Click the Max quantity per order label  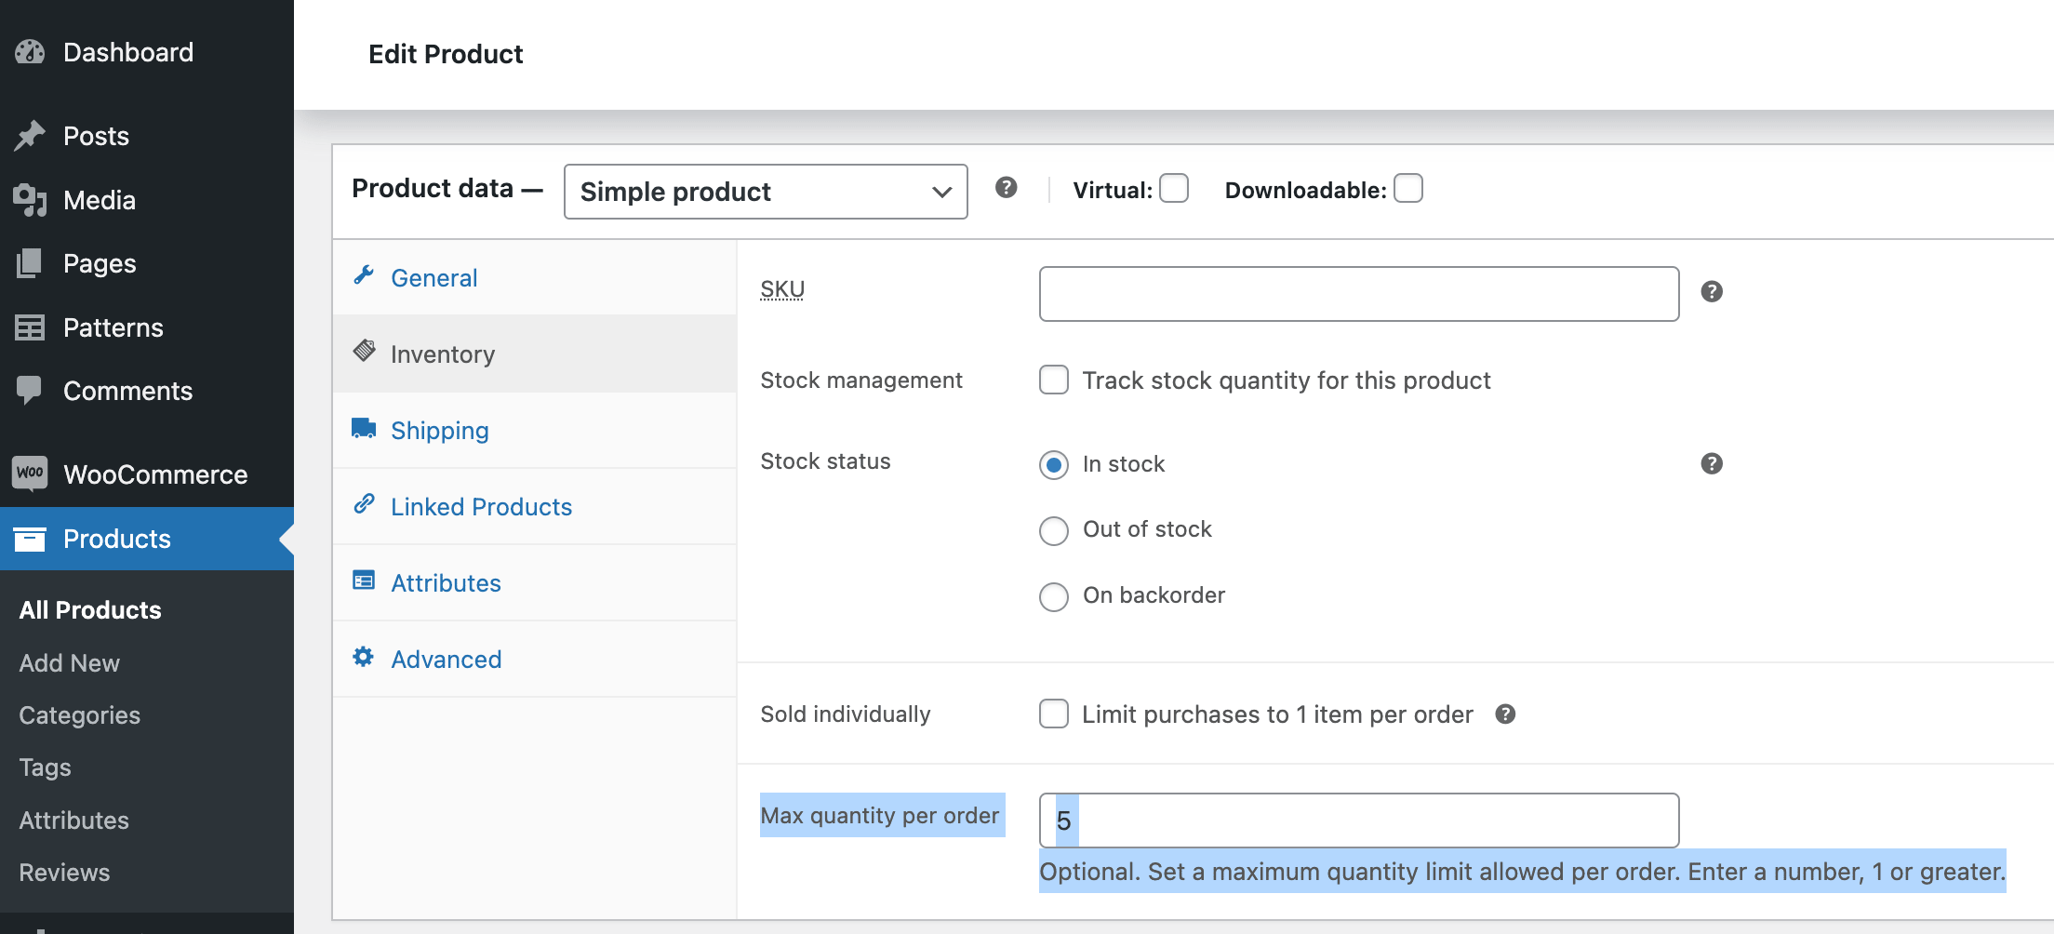pos(880,815)
